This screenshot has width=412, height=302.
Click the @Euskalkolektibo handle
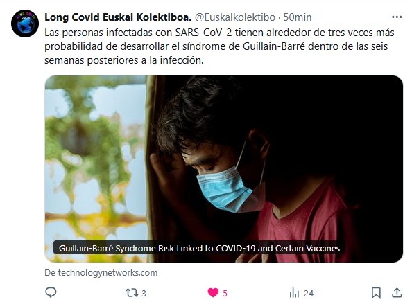point(235,17)
